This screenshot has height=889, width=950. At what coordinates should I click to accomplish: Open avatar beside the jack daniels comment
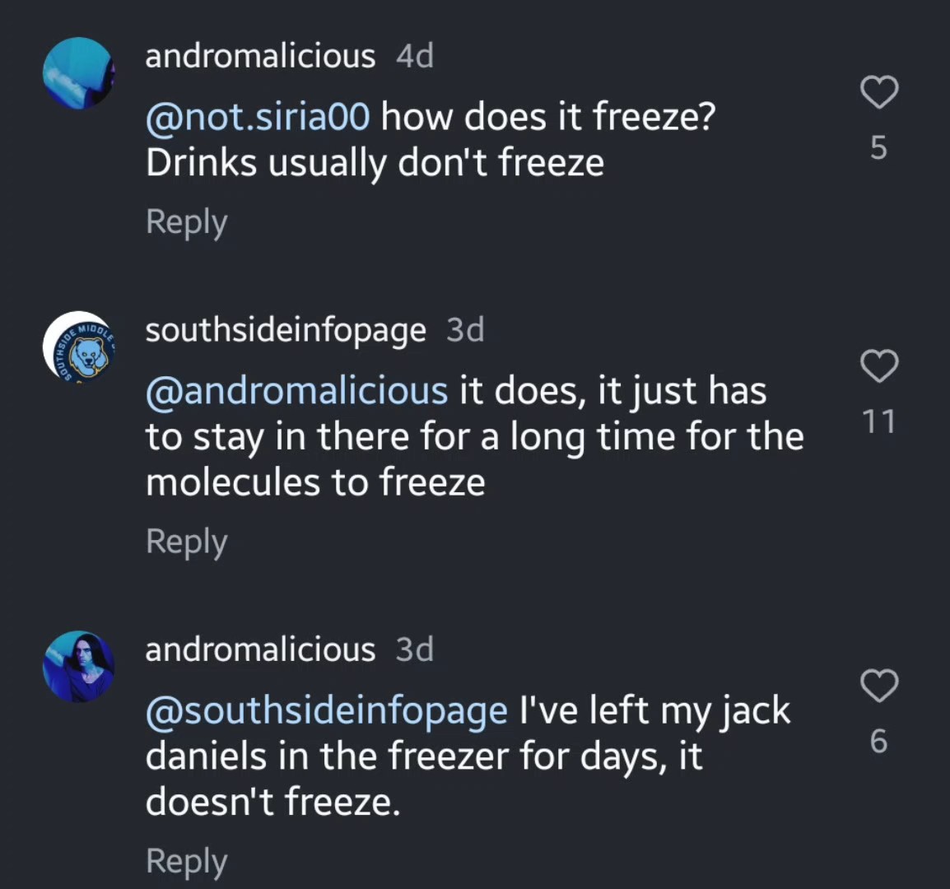(78, 667)
